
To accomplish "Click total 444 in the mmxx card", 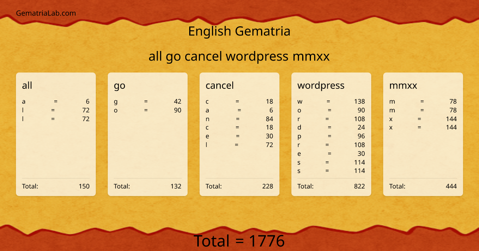I will [x=451, y=186].
